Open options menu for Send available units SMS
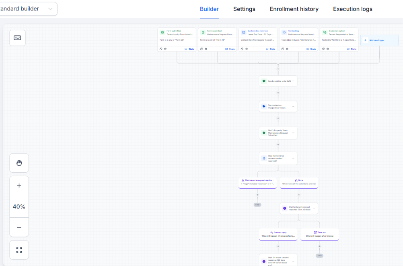The image size is (403, 266). pos(293,81)
